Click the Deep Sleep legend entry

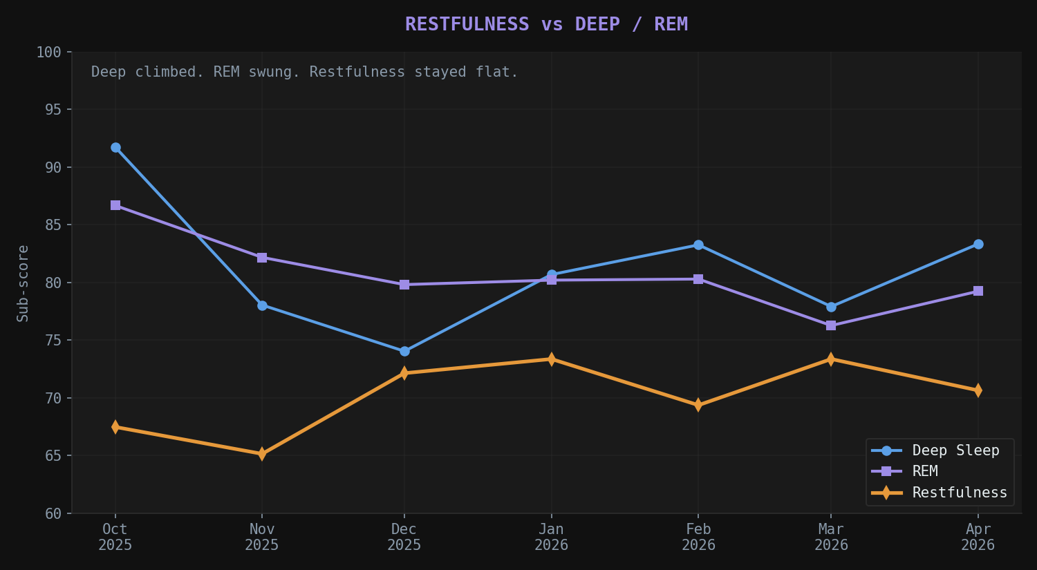935,450
